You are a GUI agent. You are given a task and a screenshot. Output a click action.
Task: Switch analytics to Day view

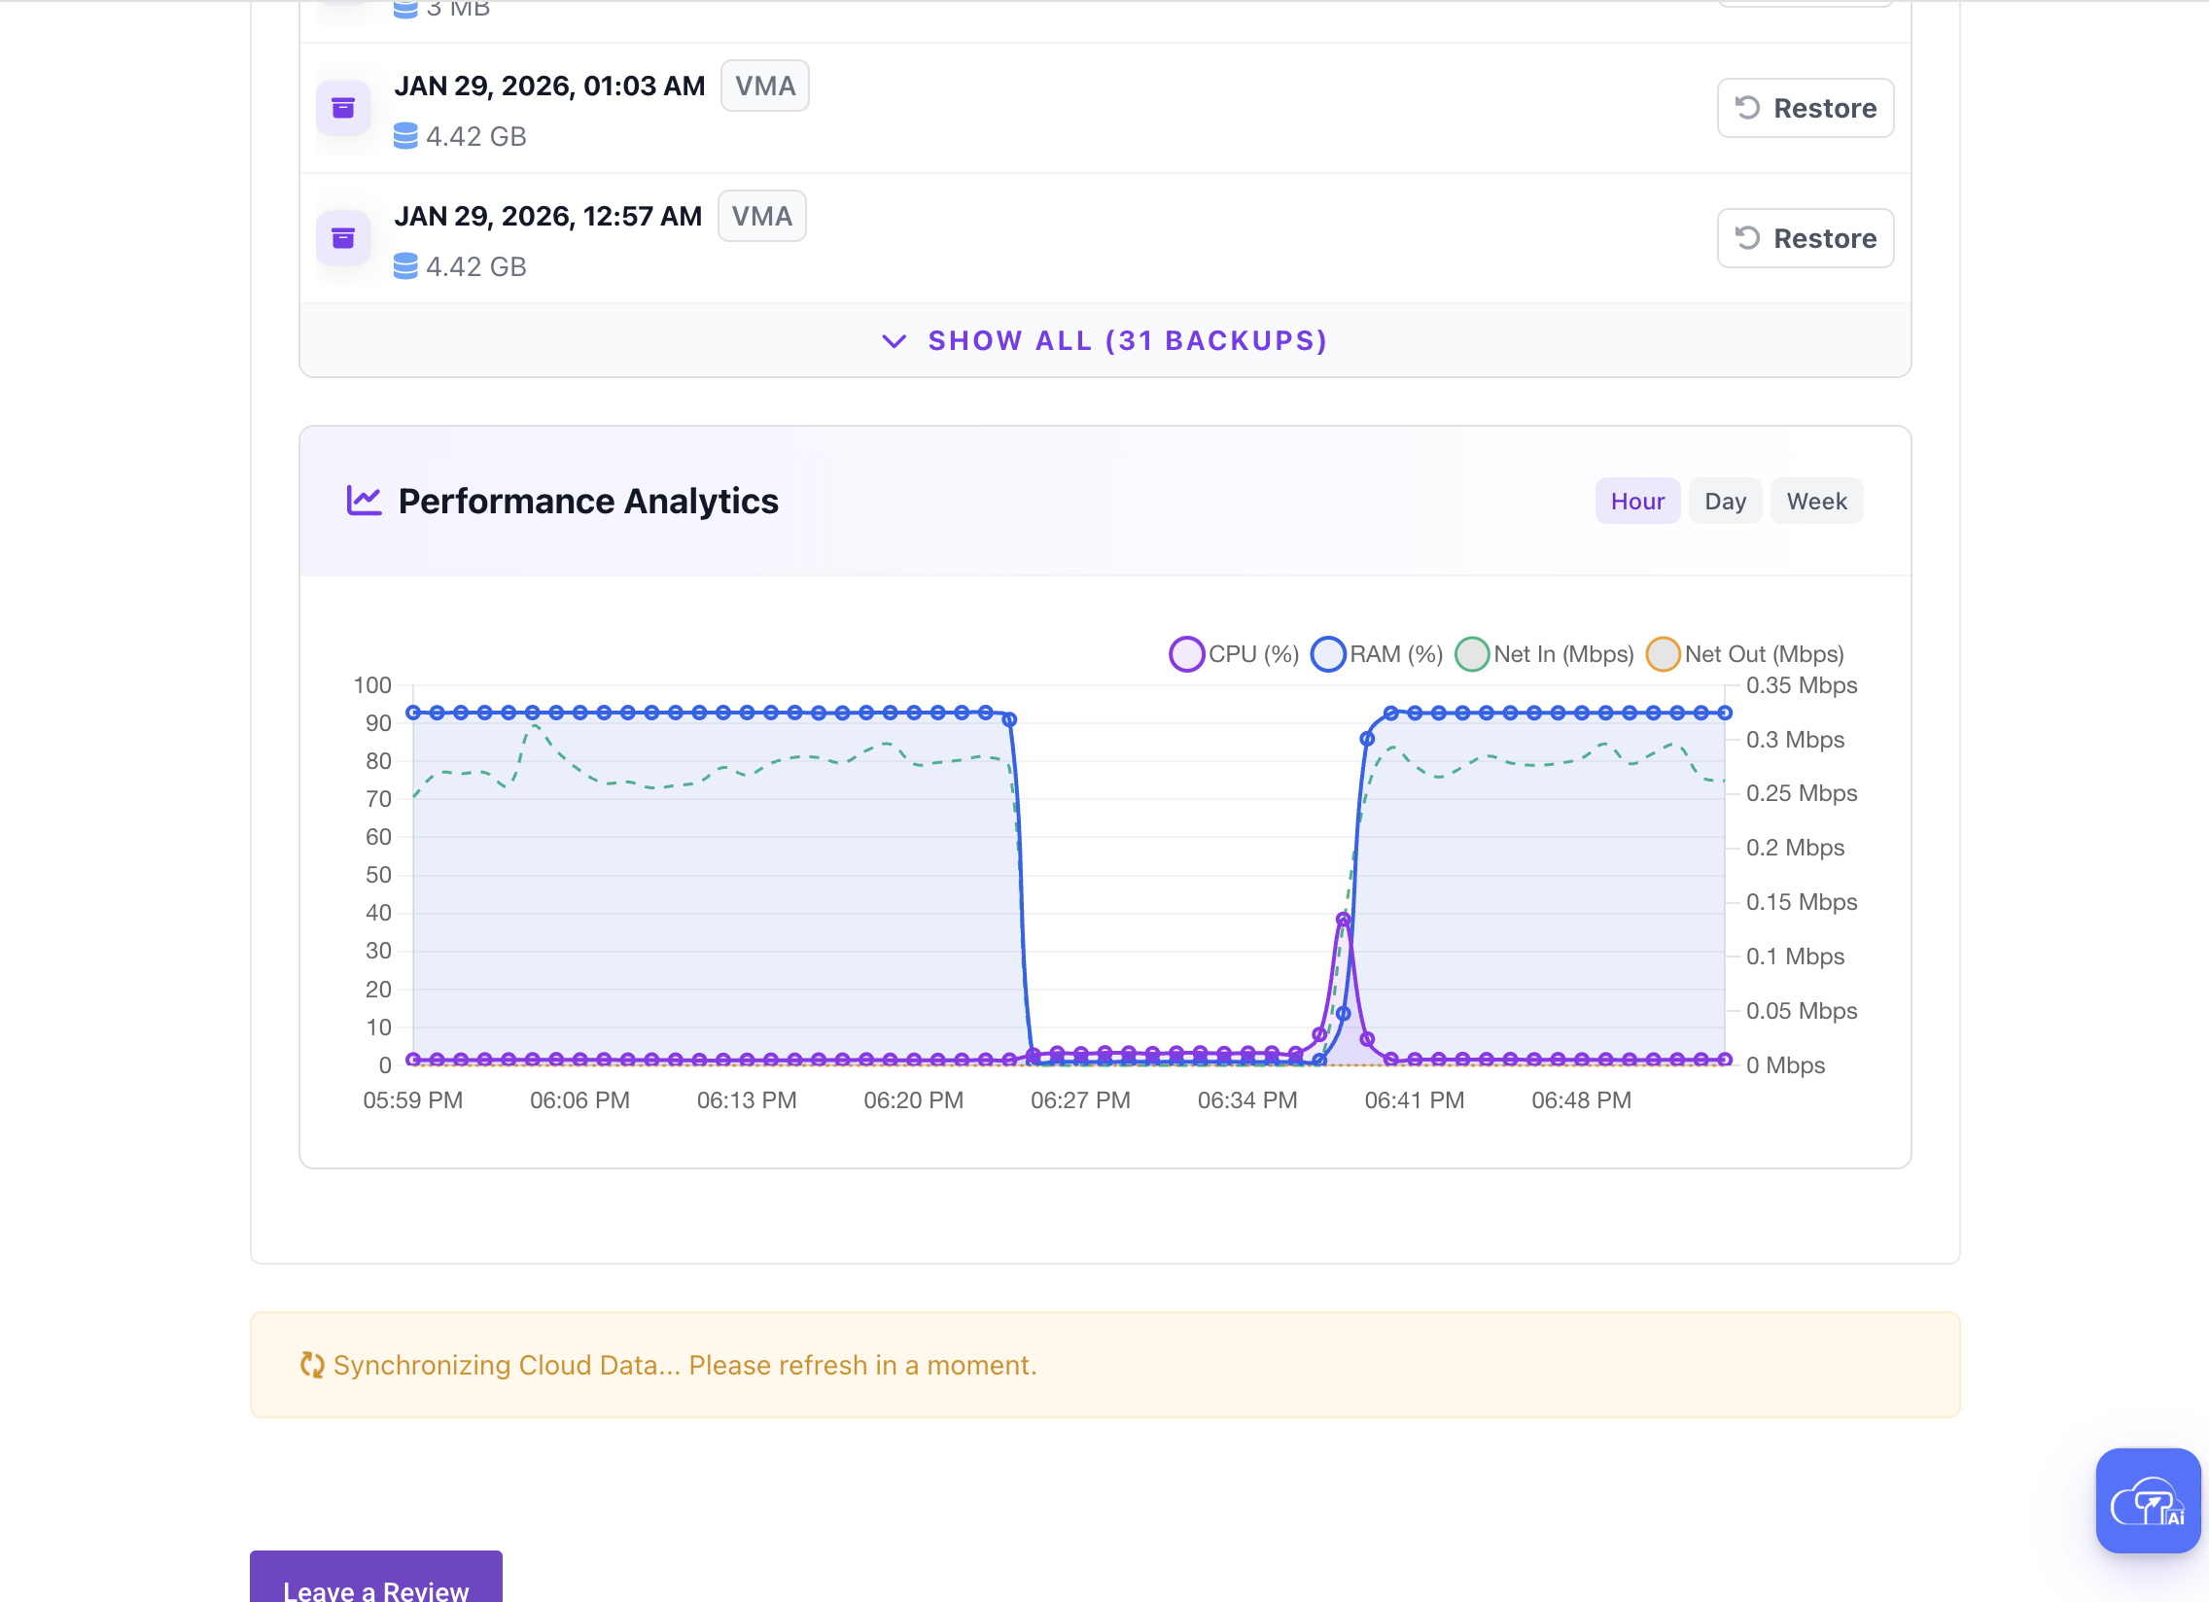pos(1724,502)
